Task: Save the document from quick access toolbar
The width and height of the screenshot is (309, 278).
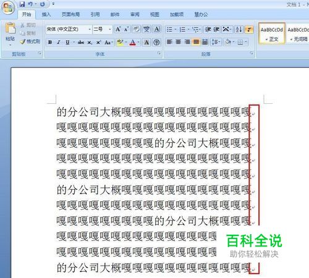Action: point(22,4)
